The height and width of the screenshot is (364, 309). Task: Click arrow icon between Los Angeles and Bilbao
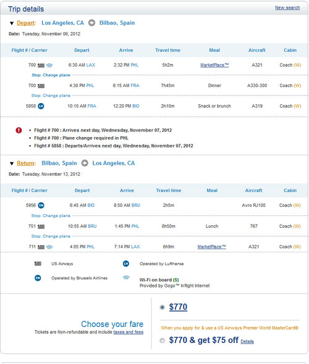91,23
